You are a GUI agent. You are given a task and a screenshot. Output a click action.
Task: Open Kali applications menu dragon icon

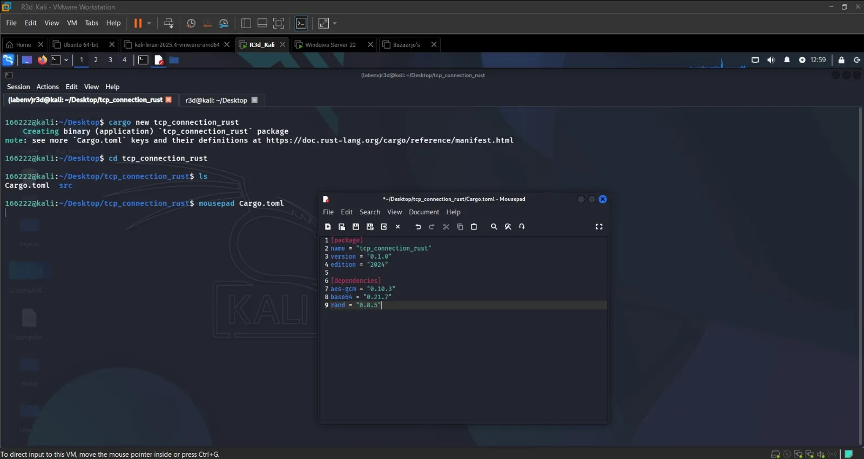coord(8,60)
